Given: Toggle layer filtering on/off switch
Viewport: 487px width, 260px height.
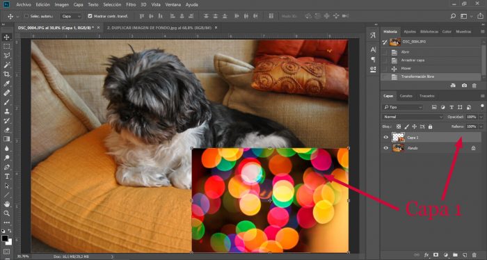Looking at the screenshot, I should coord(482,106).
